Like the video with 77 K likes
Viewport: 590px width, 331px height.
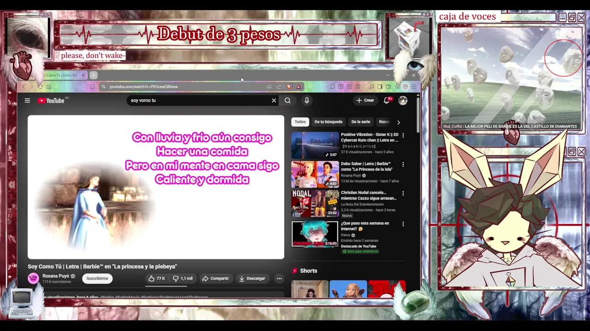pos(156,278)
